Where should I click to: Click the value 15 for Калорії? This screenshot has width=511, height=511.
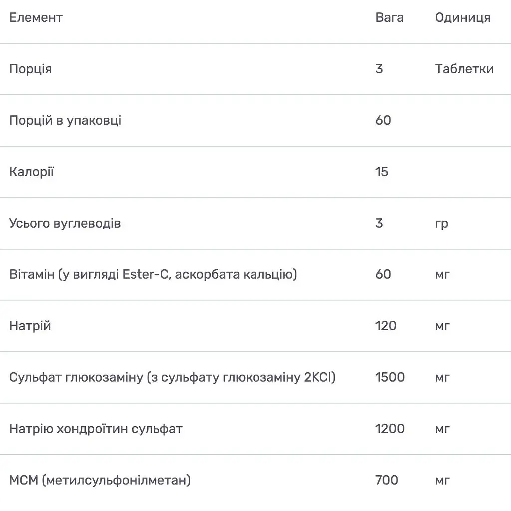382,172
